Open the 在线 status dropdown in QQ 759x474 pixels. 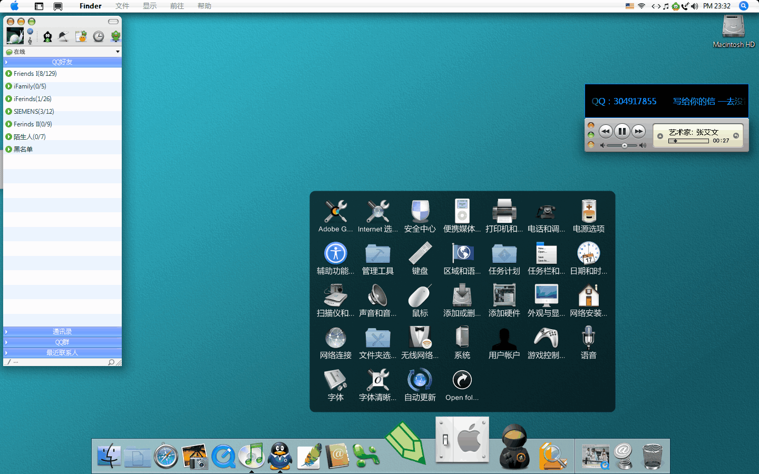118,52
